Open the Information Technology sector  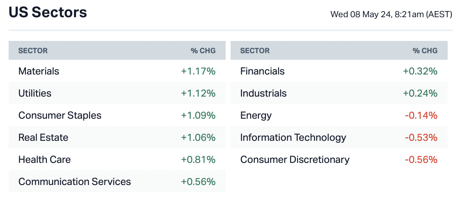(x=293, y=138)
